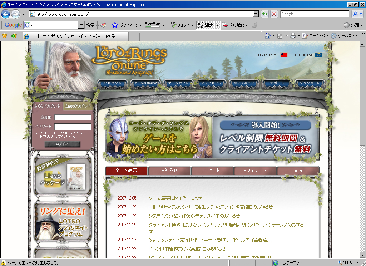Click the Add to Favorites star-plus icon

[14, 36]
